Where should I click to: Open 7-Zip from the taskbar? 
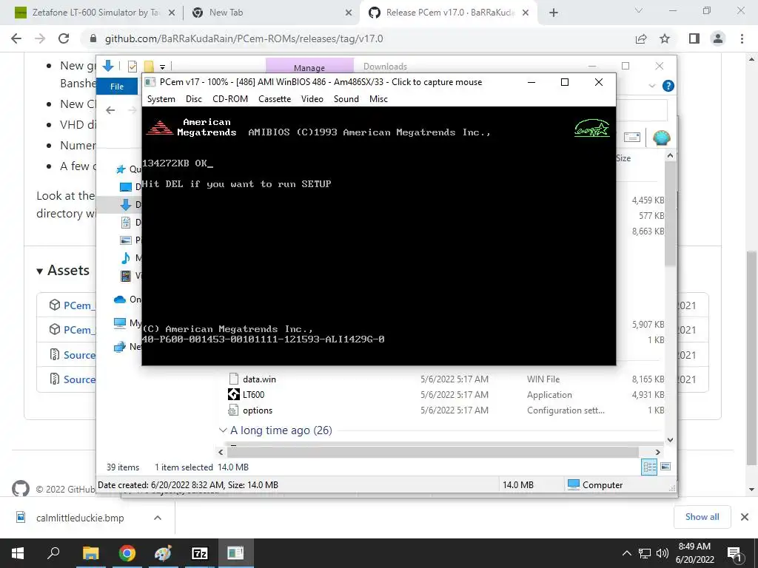click(200, 553)
